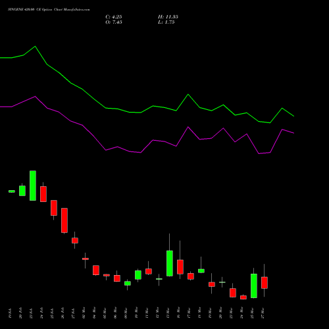The width and height of the screenshot is (329, 329).
Task: Click the red candlestick for 24 Feb
Action: pyautogui.click(x=43, y=194)
